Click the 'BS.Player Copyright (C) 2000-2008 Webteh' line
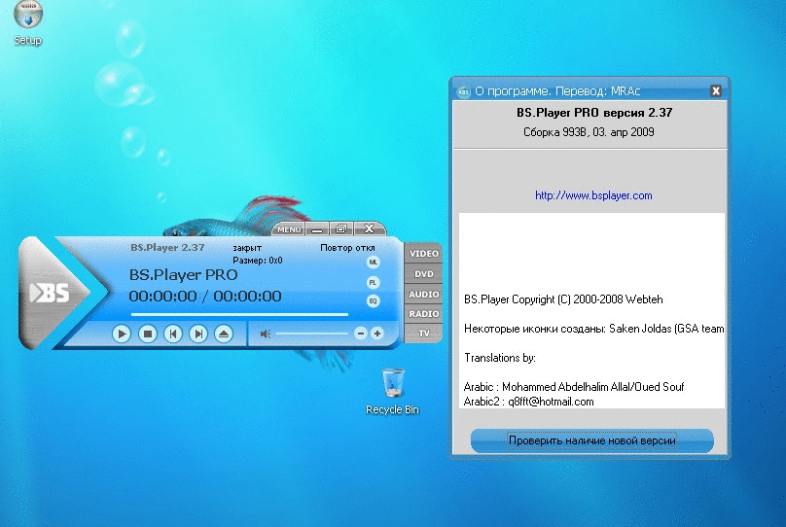This screenshot has height=527, width=786. pyautogui.click(x=563, y=299)
